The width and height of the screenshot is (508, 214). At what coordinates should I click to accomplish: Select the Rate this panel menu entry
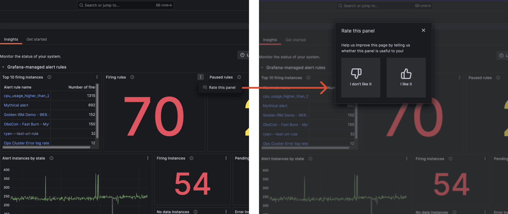click(222, 87)
